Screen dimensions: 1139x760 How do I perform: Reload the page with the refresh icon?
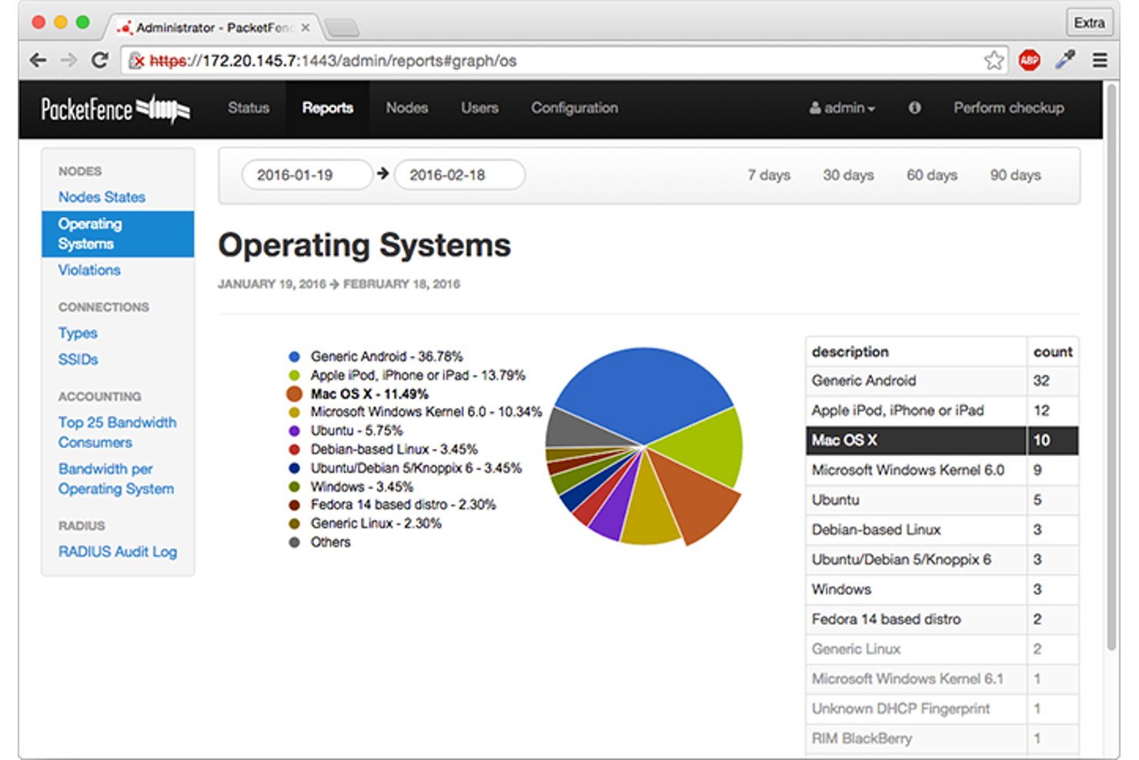(100, 60)
